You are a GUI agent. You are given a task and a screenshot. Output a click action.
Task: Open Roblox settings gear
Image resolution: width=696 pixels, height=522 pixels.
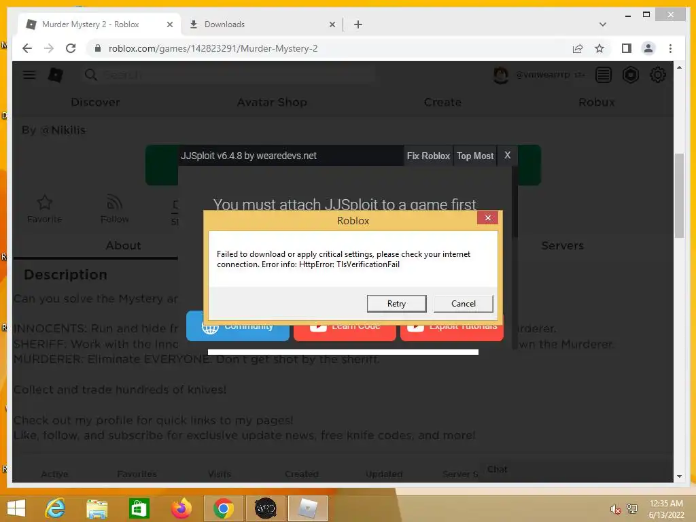[x=657, y=75]
